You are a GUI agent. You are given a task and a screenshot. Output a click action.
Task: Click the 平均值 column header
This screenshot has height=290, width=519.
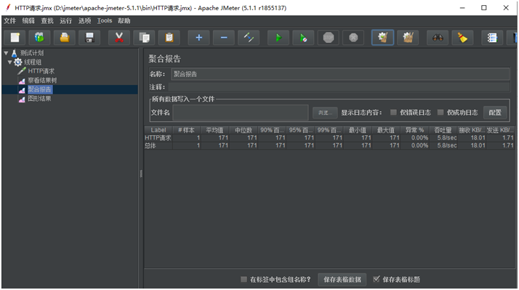tap(215, 130)
